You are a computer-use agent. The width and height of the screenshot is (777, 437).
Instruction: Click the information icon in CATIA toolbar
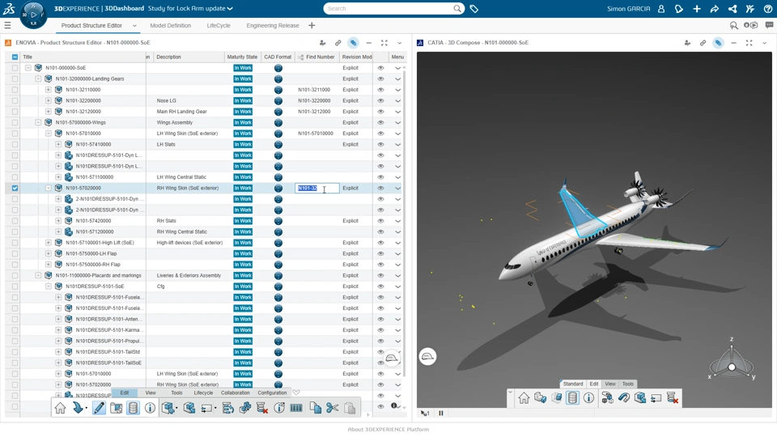coord(588,397)
